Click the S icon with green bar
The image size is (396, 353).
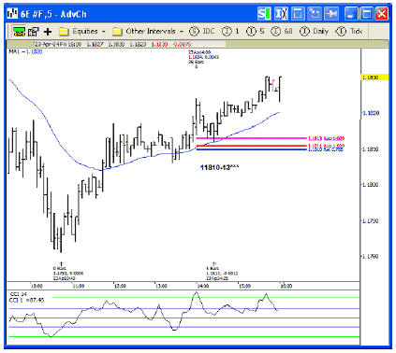tap(264, 14)
